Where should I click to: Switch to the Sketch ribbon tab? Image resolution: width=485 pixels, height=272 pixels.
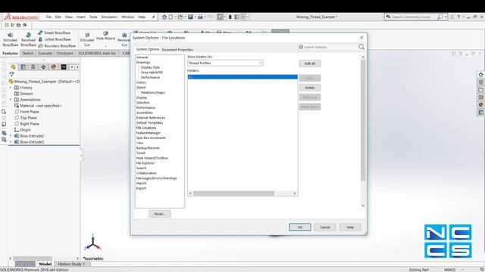27,53
